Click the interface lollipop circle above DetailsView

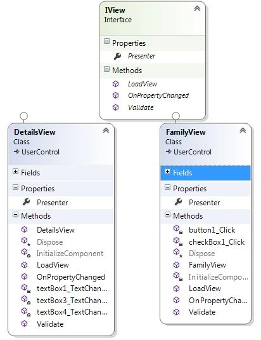pos(24,116)
